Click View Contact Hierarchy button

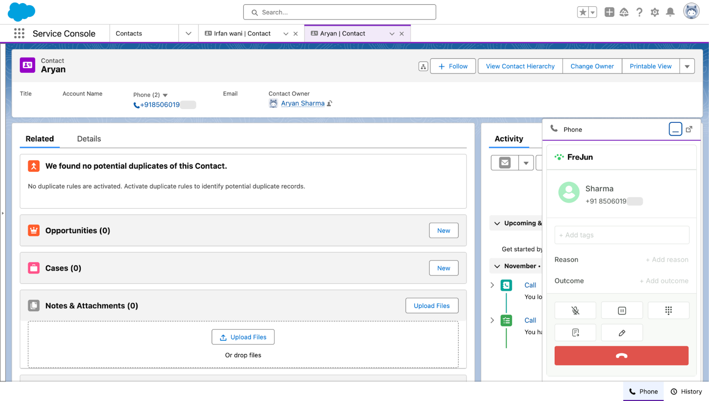point(520,66)
